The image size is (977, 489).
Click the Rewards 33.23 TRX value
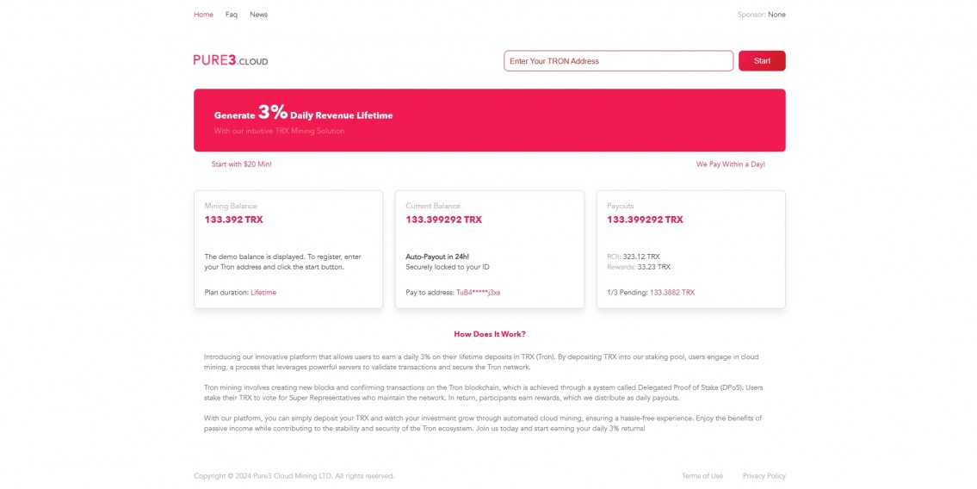click(x=653, y=267)
